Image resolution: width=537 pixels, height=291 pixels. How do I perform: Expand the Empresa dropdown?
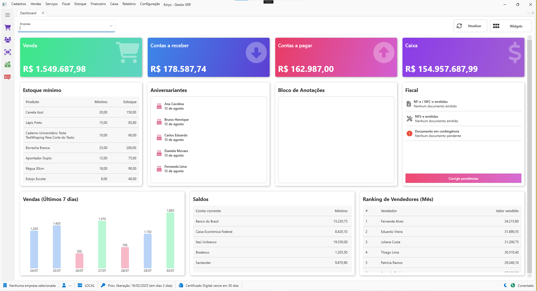tap(110, 25)
